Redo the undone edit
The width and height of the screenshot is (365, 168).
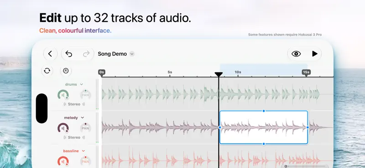[x=86, y=54]
